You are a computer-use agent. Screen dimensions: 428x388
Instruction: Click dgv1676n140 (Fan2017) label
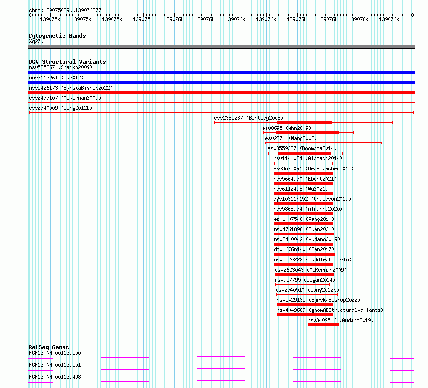click(304, 249)
